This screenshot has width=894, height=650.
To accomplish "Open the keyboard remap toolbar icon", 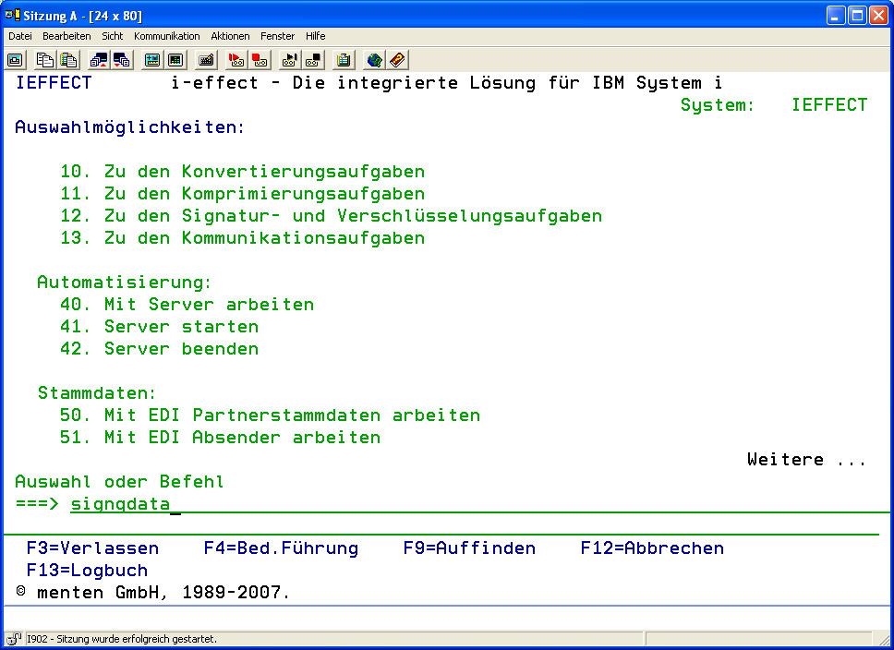I will [x=207, y=60].
